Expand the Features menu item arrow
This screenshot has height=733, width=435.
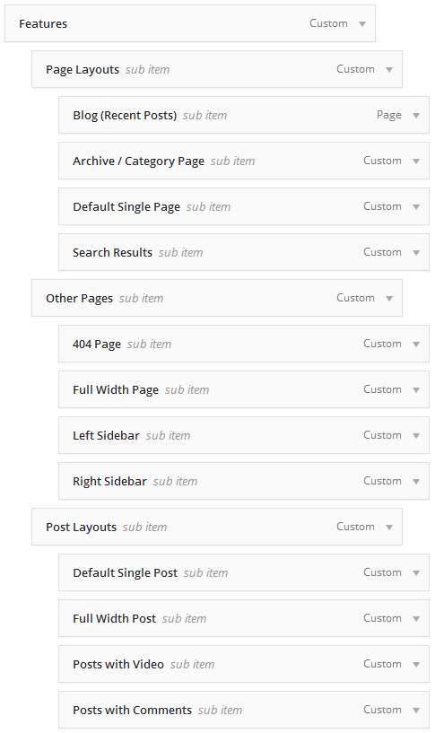pos(362,24)
